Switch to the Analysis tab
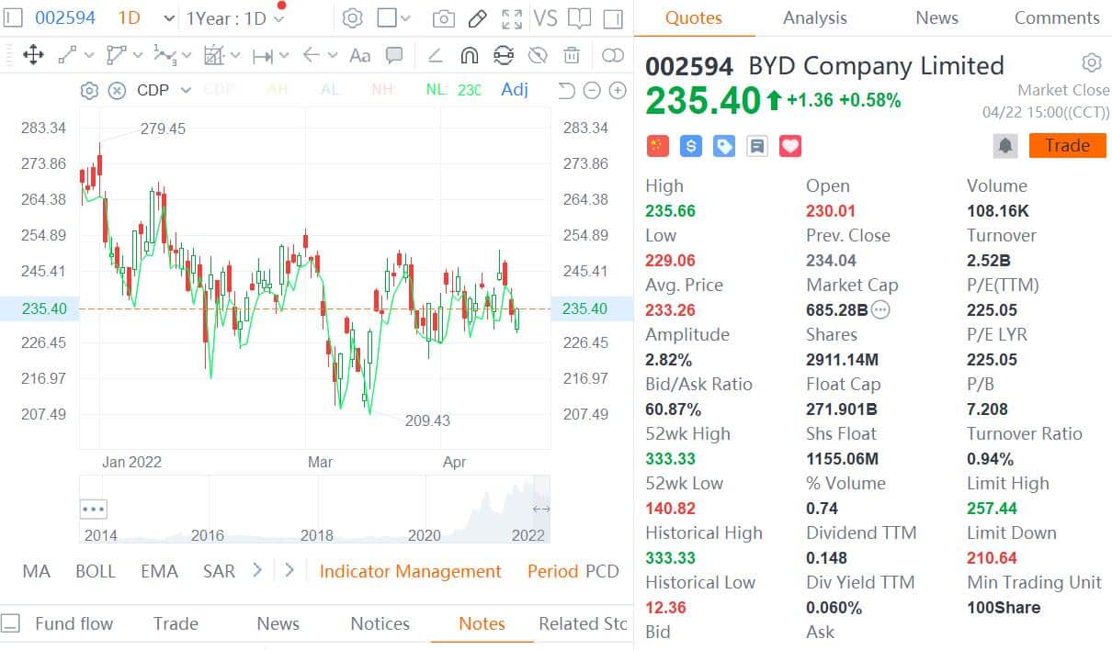Image resolution: width=1112 pixels, height=650 pixels. [814, 17]
